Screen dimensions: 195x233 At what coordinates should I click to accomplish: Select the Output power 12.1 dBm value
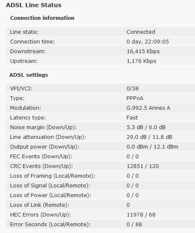click(166, 147)
